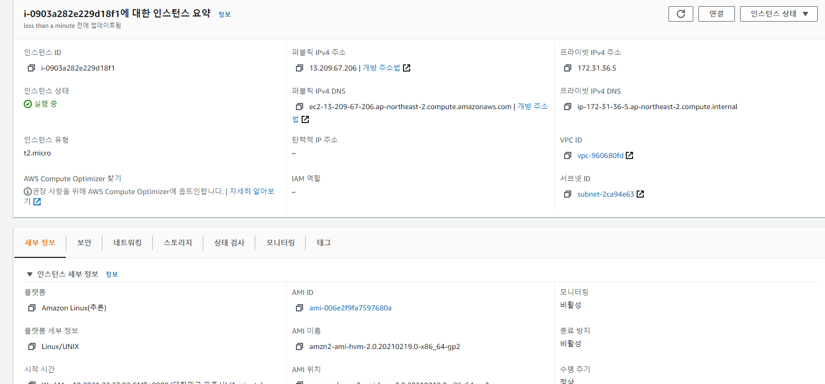Copy the public IPv4 DNS name
Viewport: 825px width, 384px height.
pos(300,107)
